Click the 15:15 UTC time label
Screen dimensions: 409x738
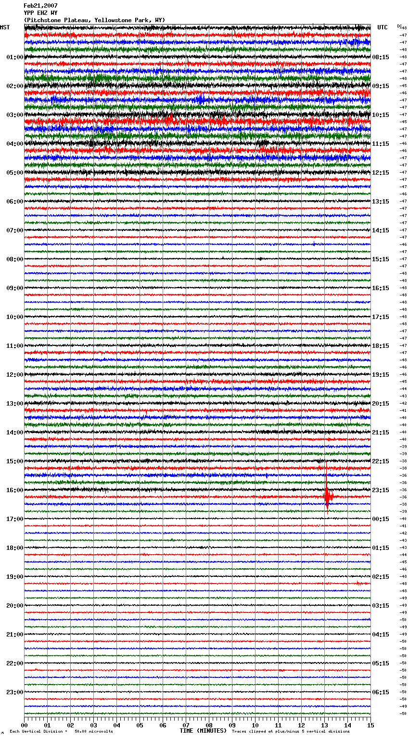(x=381, y=259)
